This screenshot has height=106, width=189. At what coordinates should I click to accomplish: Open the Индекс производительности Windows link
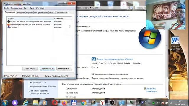115,59
